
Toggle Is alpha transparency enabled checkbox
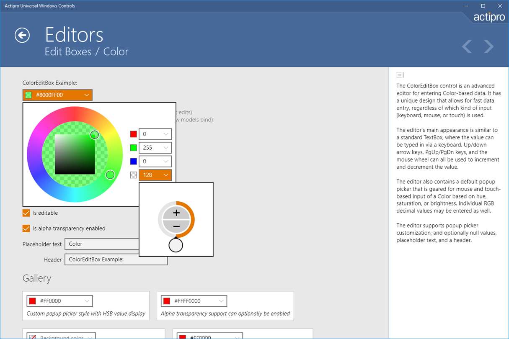coord(26,229)
